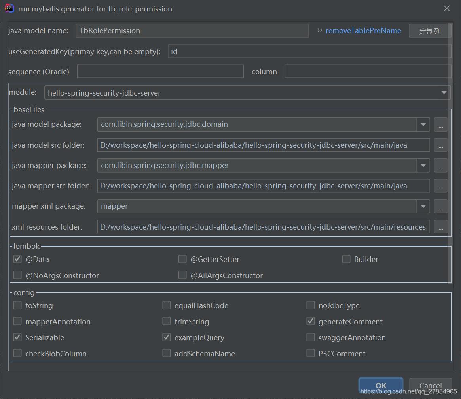Click browse button for java mapper package
Image resolution: width=461 pixels, height=399 pixels.
click(440, 166)
